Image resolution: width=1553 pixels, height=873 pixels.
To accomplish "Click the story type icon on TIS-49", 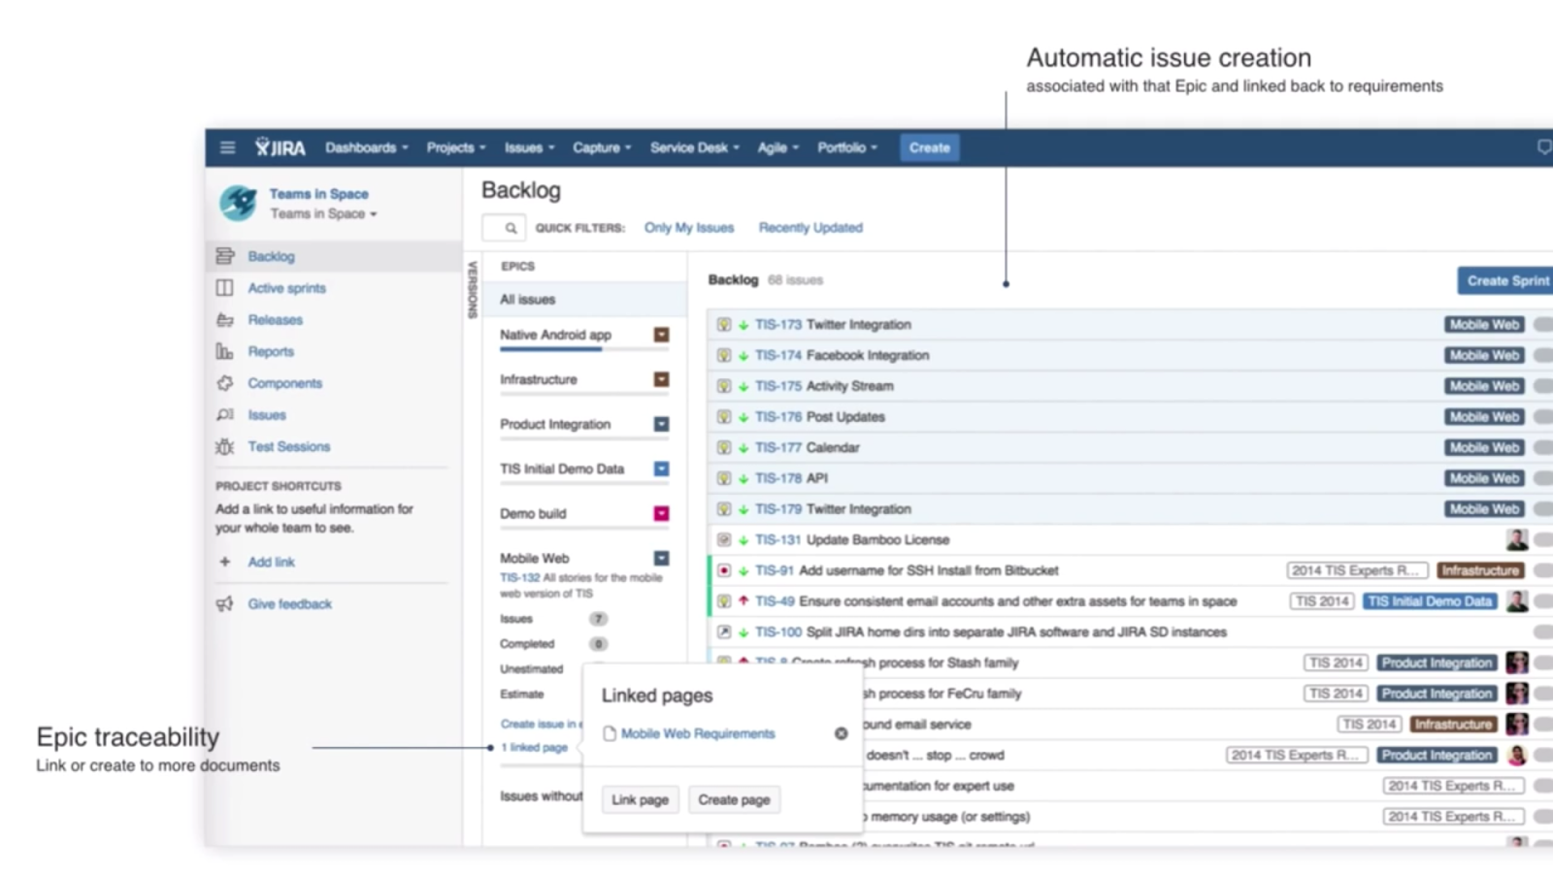I will pyautogui.click(x=724, y=601).
